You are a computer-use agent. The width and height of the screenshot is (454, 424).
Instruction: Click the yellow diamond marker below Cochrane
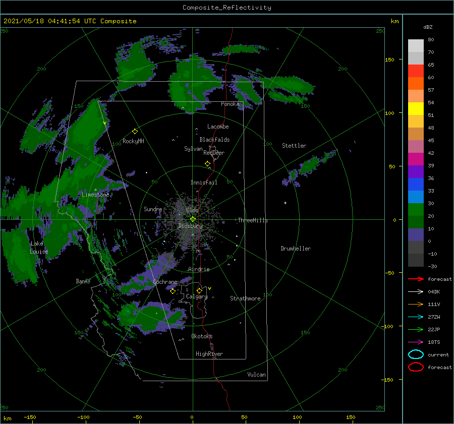(173, 291)
